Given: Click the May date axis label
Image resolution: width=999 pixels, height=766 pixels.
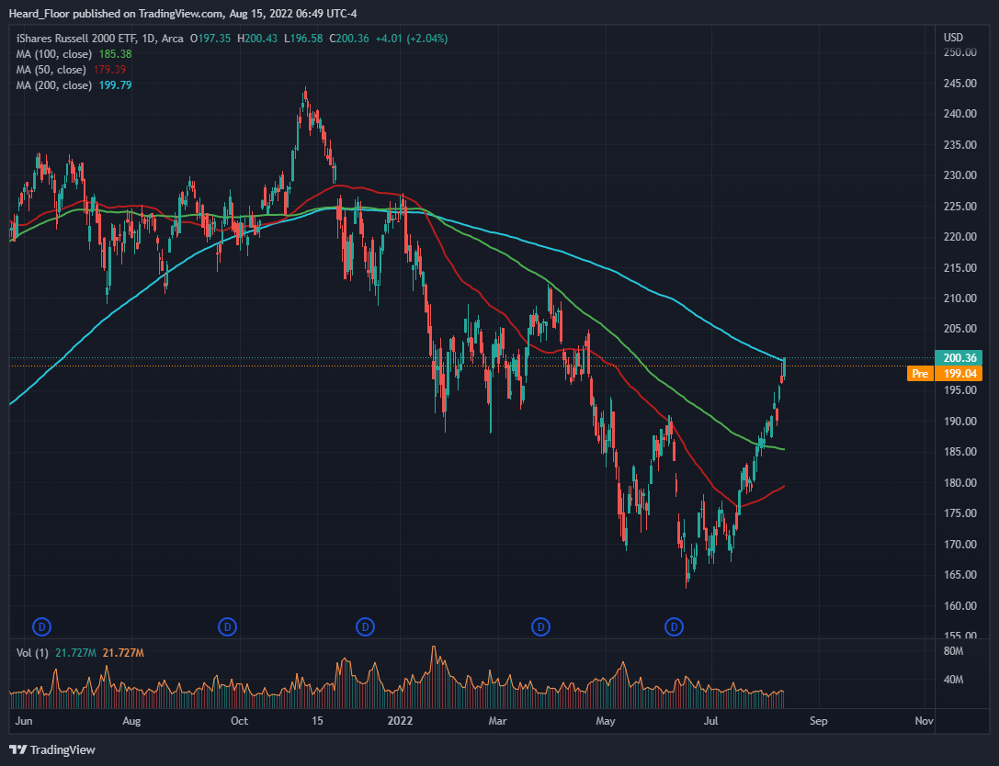Looking at the screenshot, I should [606, 721].
